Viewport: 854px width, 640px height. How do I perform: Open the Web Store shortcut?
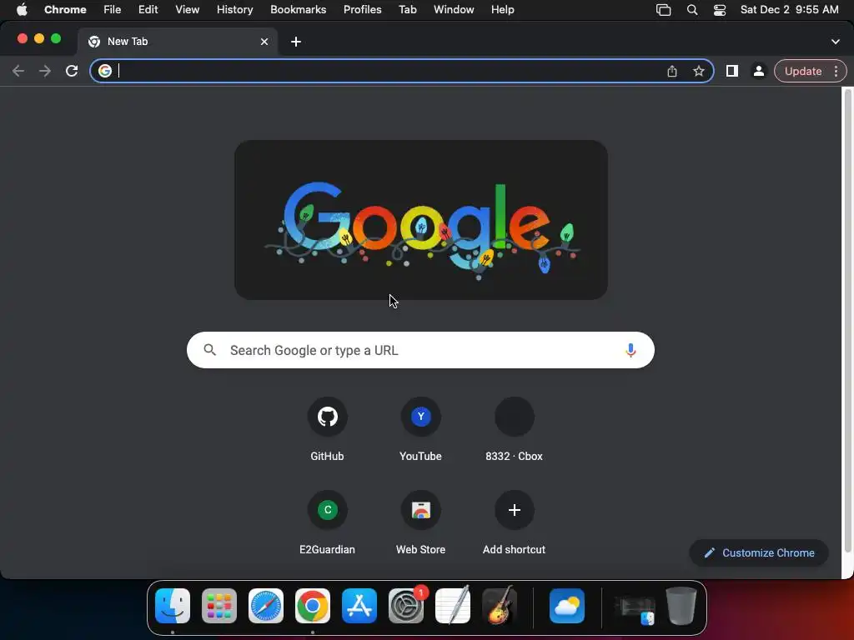pos(420,523)
